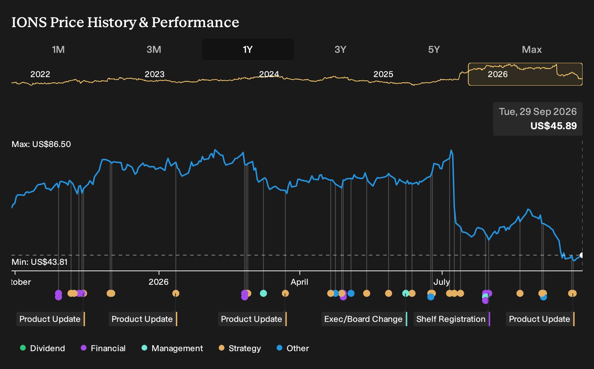Screen dimensions: 594x369
Task: Click the Max: US$86.50 label
Action: pyautogui.click(x=41, y=144)
